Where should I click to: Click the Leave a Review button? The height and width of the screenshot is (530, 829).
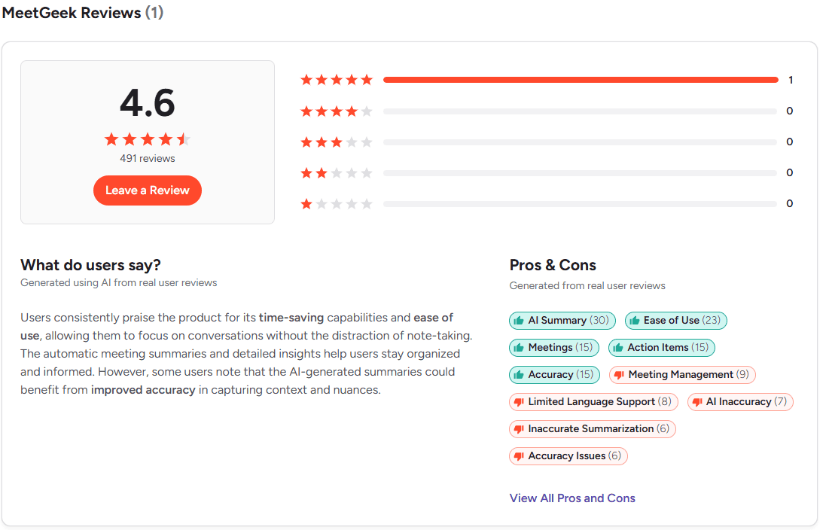coord(148,190)
